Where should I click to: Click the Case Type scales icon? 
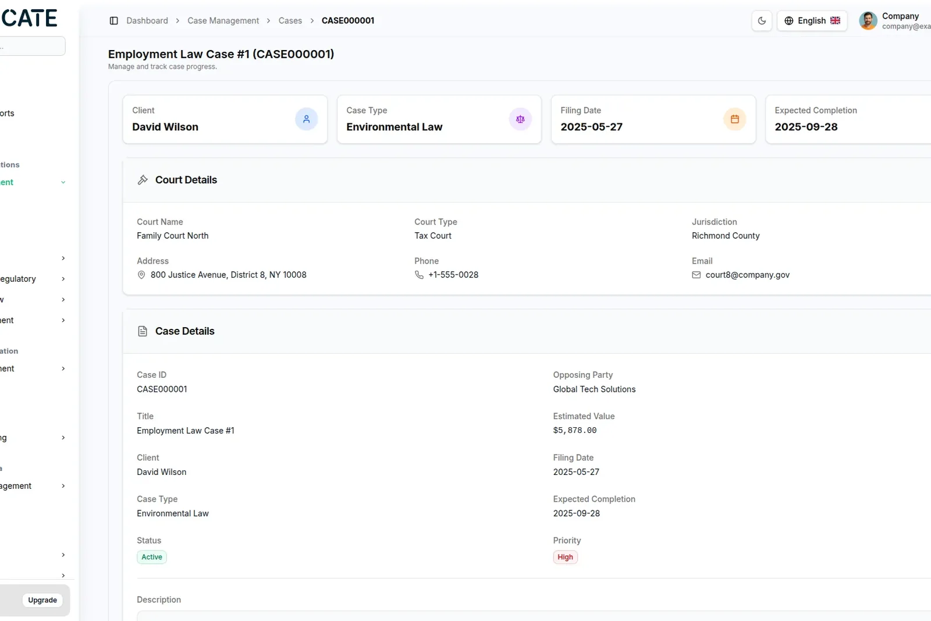coord(520,119)
